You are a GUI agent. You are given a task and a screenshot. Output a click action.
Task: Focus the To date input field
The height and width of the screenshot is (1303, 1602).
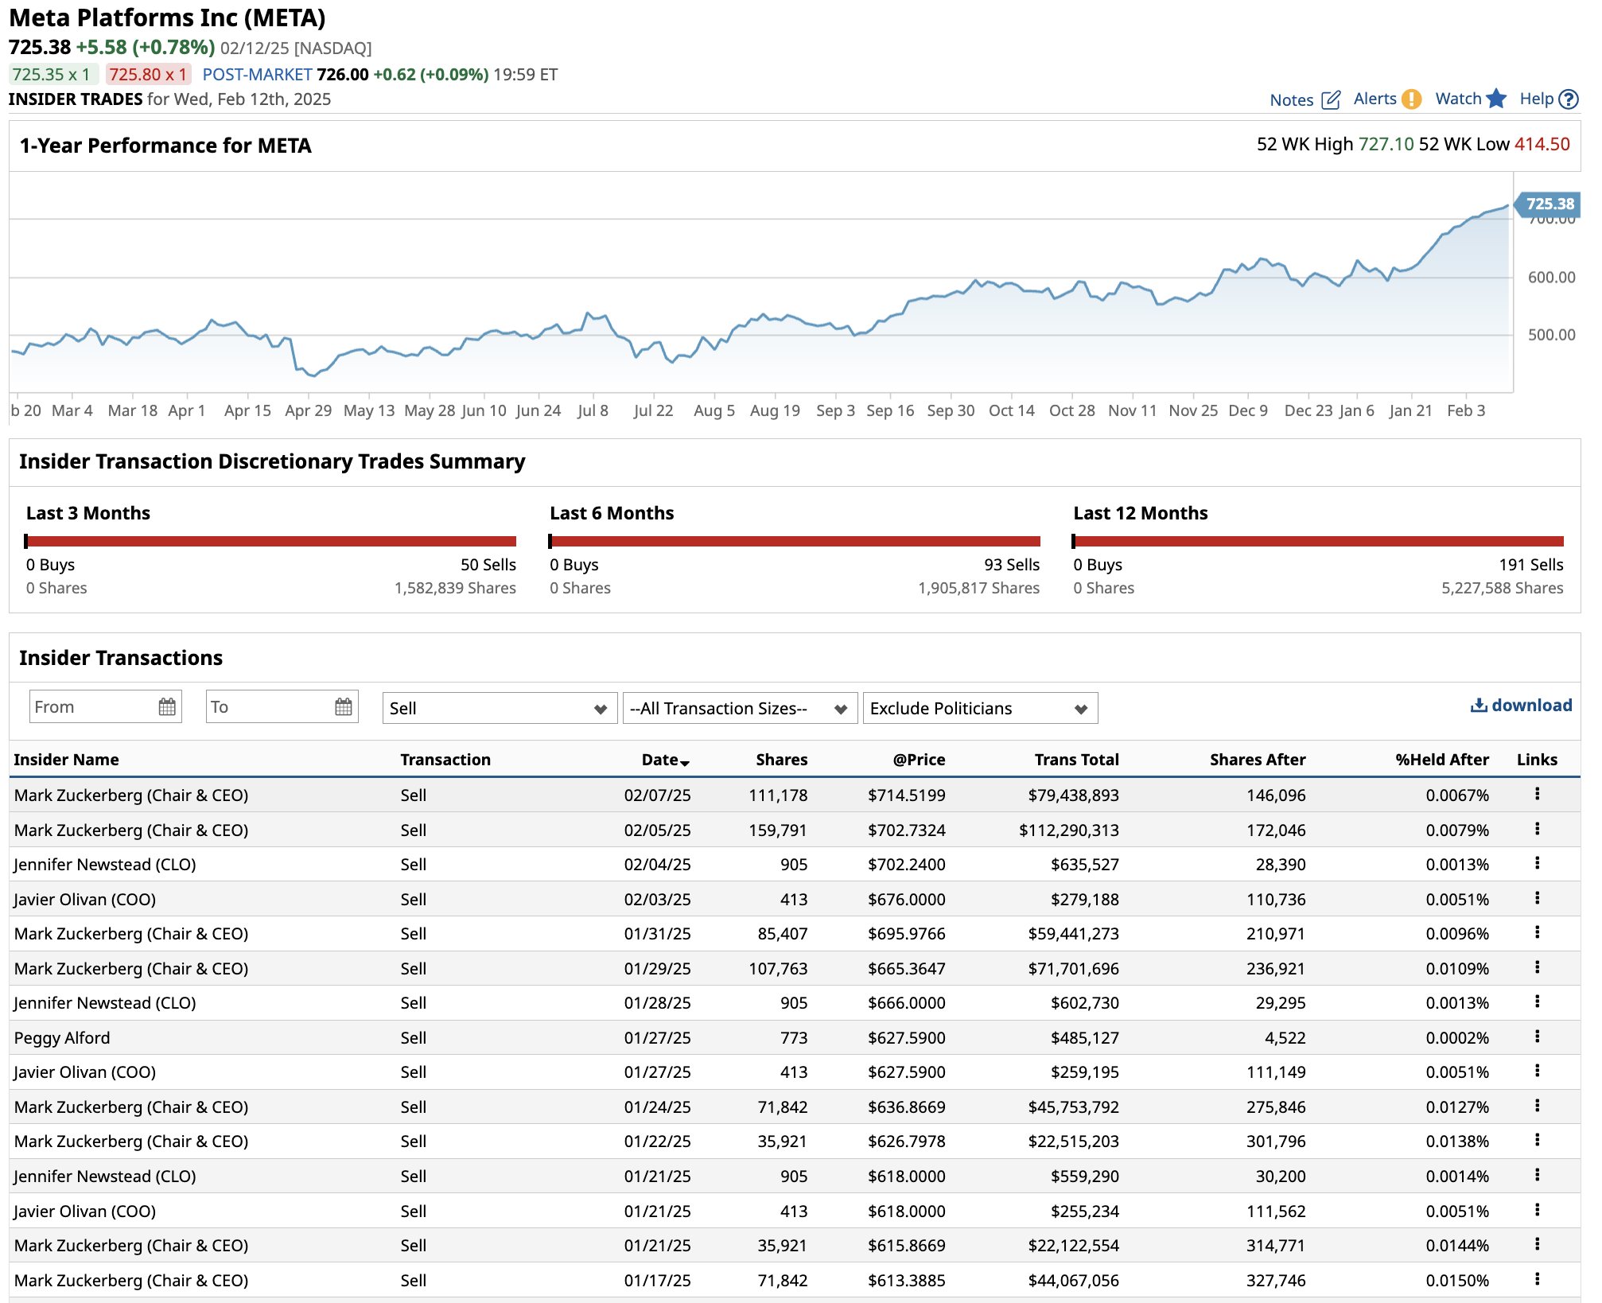[282, 706]
